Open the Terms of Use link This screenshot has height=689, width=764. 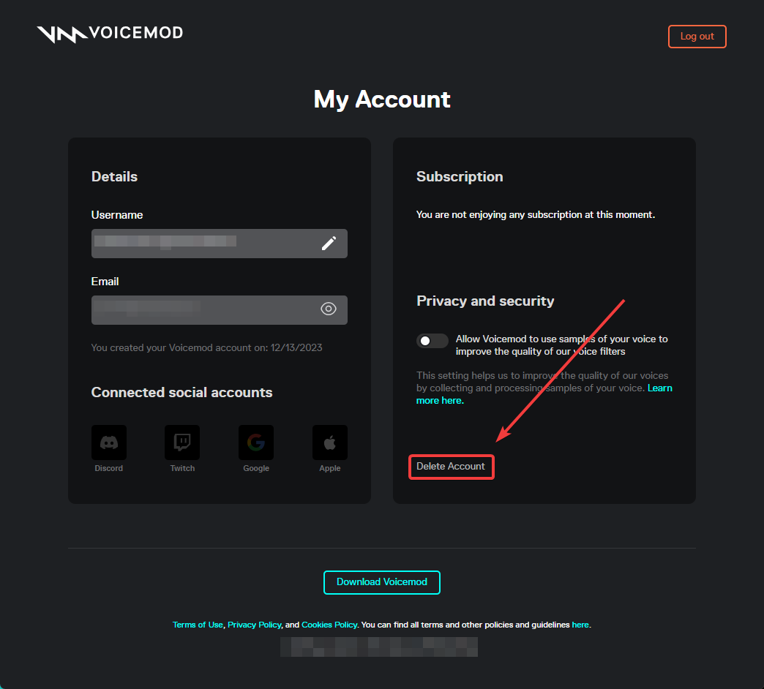coord(198,625)
